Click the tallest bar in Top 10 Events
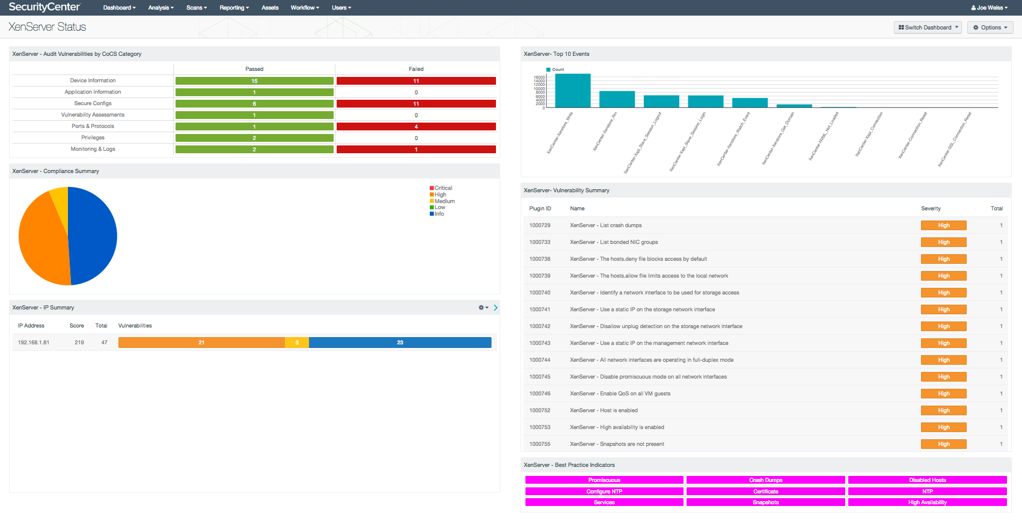The image size is (1022, 521). pyautogui.click(x=572, y=91)
